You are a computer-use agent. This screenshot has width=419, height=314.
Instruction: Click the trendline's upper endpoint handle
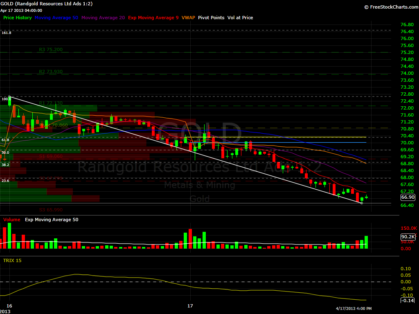tap(10, 96)
